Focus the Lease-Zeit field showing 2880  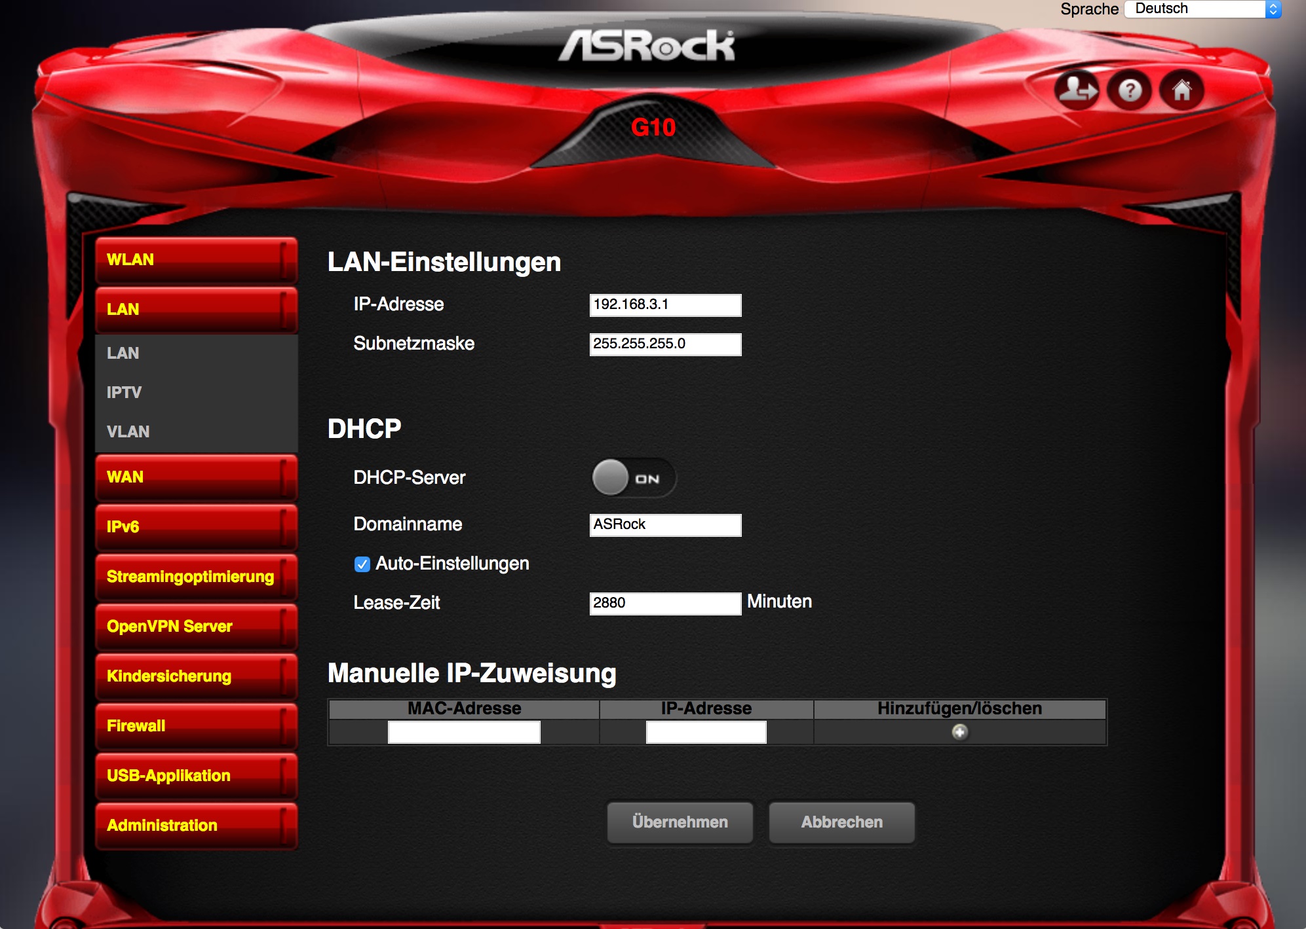pyautogui.click(x=666, y=604)
